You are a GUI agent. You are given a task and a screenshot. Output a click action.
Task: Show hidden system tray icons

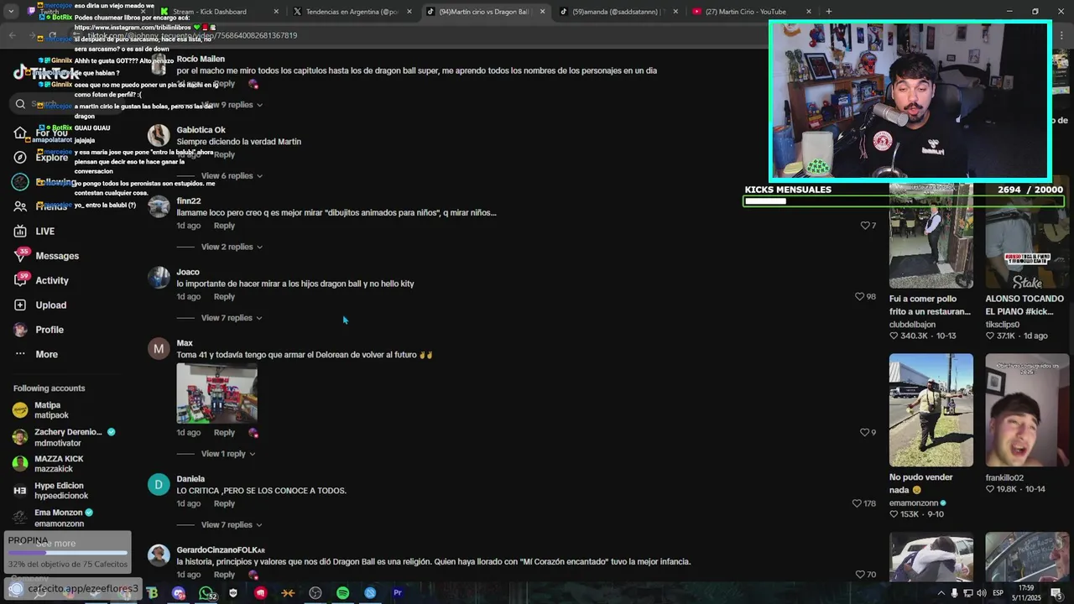(941, 593)
